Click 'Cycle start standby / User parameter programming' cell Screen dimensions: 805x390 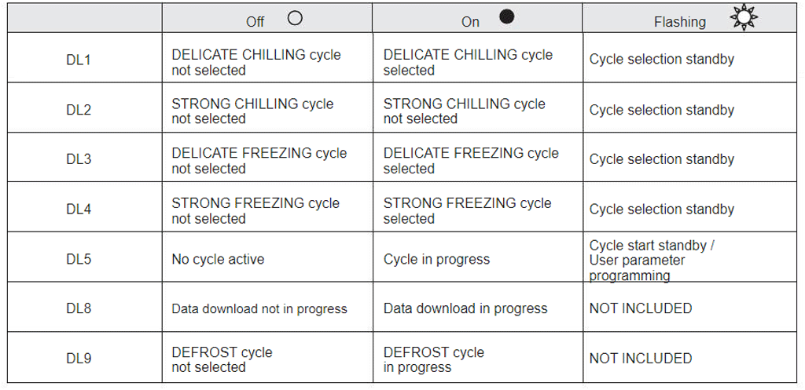click(652, 260)
